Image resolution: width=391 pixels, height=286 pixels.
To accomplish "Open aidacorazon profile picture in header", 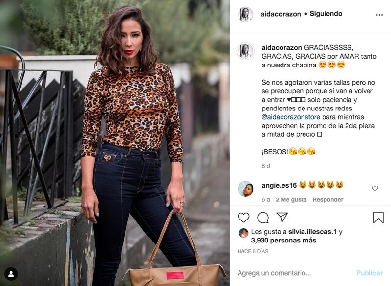I will pyautogui.click(x=246, y=14).
